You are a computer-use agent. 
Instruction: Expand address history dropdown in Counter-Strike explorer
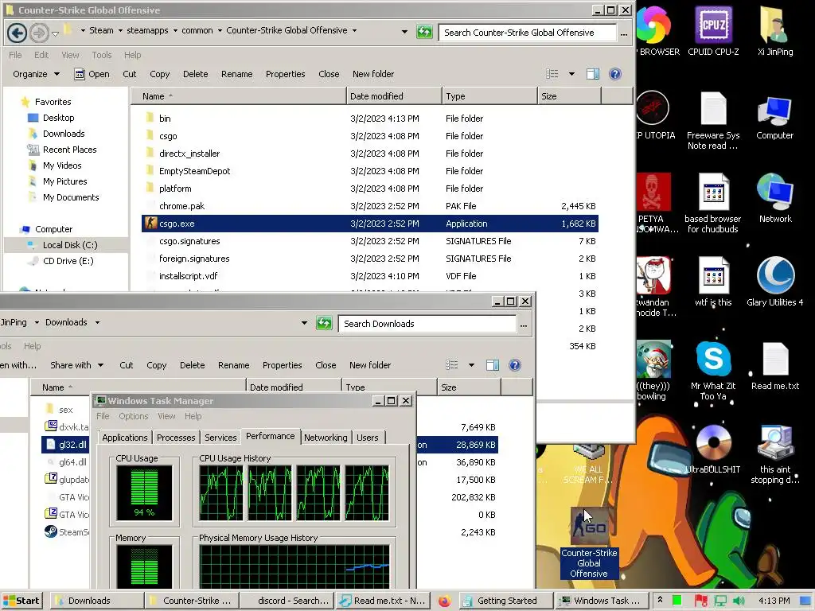[404, 32]
